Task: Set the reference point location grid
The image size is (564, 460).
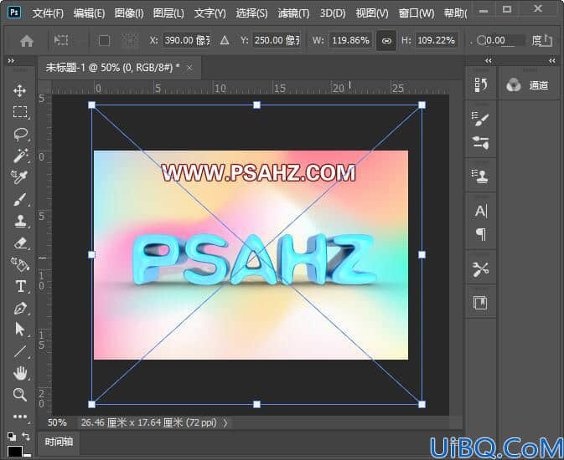Action: pyautogui.click(x=130, y=41)
